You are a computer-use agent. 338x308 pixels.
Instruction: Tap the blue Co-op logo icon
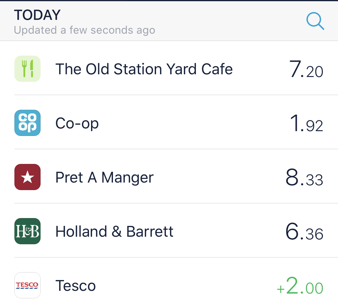point(27,123)
